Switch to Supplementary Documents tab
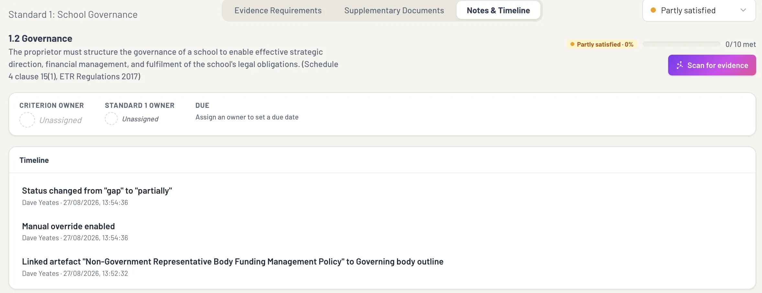 coord(394,11)
